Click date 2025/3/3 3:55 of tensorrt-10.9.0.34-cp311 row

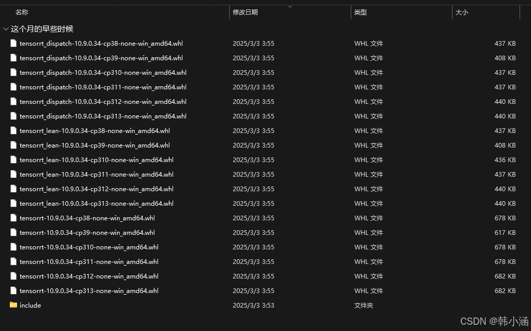(254, 262)
